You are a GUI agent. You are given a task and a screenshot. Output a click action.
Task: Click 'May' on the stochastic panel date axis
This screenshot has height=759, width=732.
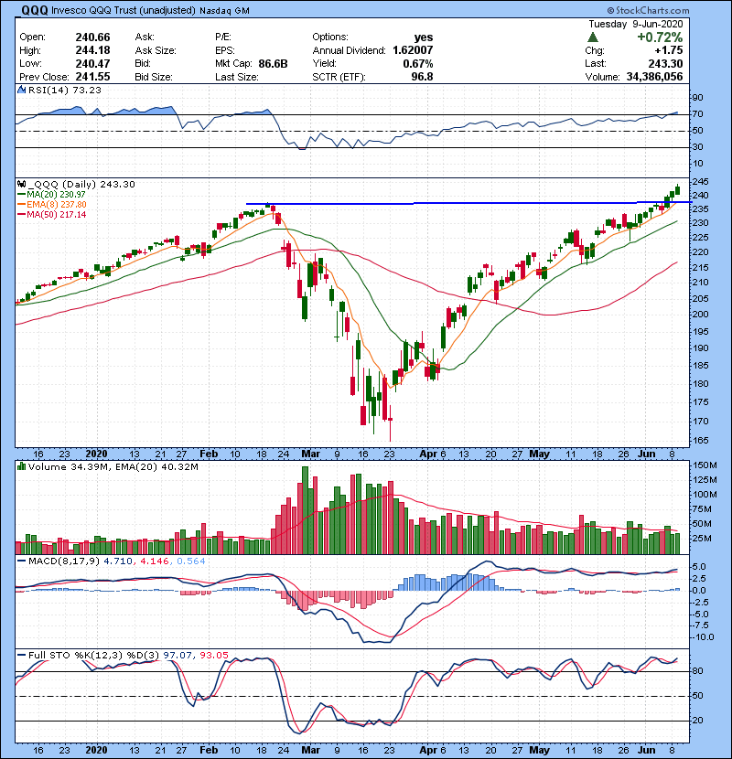539,750
